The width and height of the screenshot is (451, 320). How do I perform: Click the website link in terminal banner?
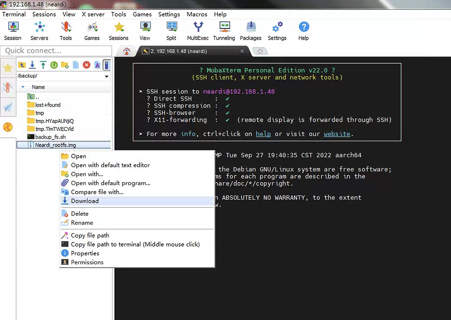(x=337, y=134)
